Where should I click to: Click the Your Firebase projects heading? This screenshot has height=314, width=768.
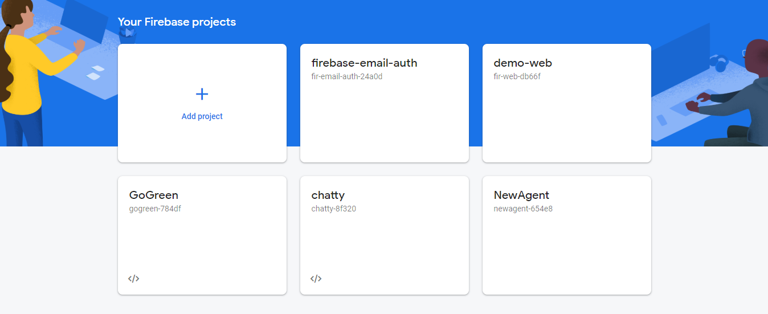[x=177, y=22]
